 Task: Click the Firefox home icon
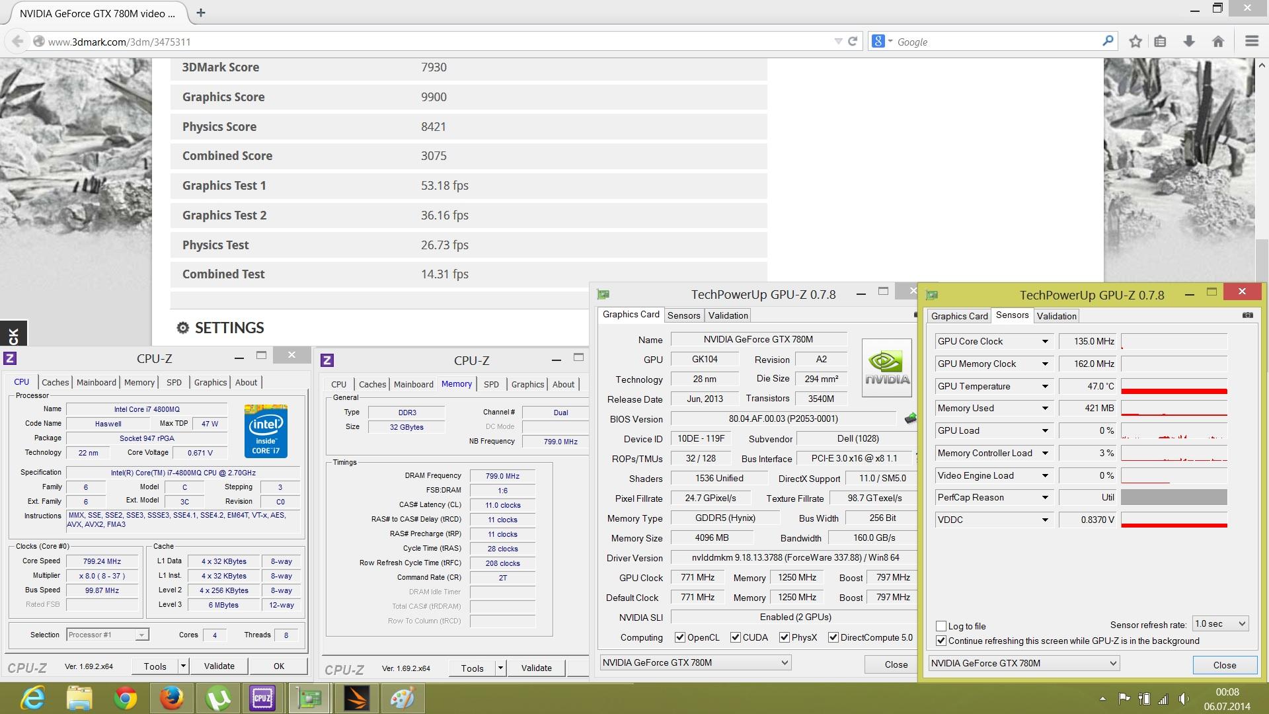[1218, 42]
